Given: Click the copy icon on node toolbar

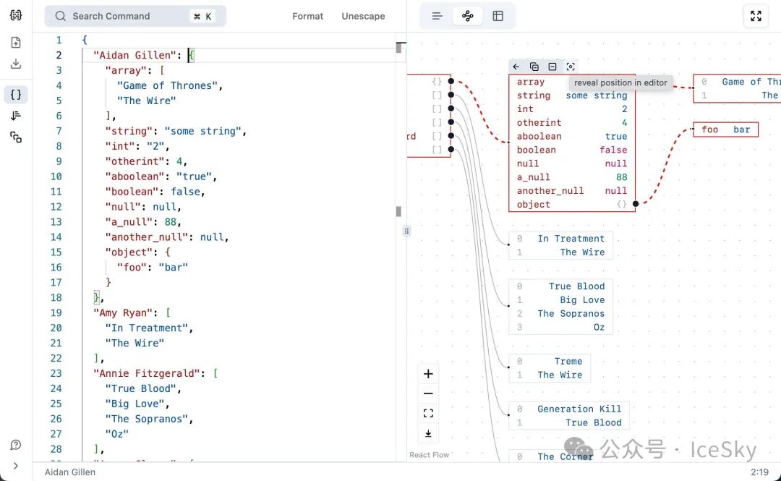Looking at the screenshot, I should [534, 67].
